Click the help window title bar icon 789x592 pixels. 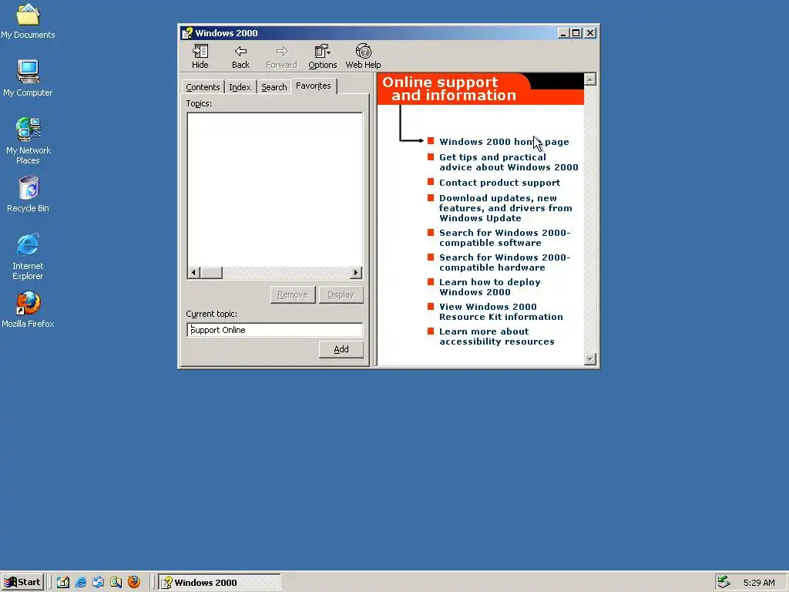click(x=187, y=33)
